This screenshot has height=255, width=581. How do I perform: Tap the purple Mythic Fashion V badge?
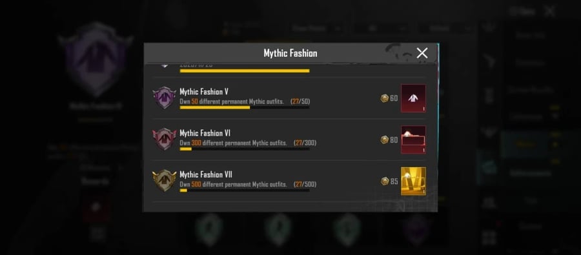164,98
